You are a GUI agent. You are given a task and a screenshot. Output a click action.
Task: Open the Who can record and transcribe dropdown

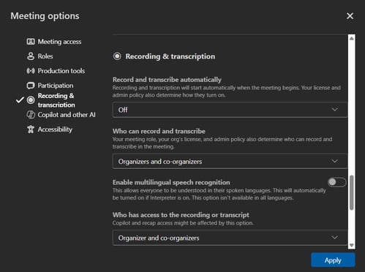pos(230,161)
